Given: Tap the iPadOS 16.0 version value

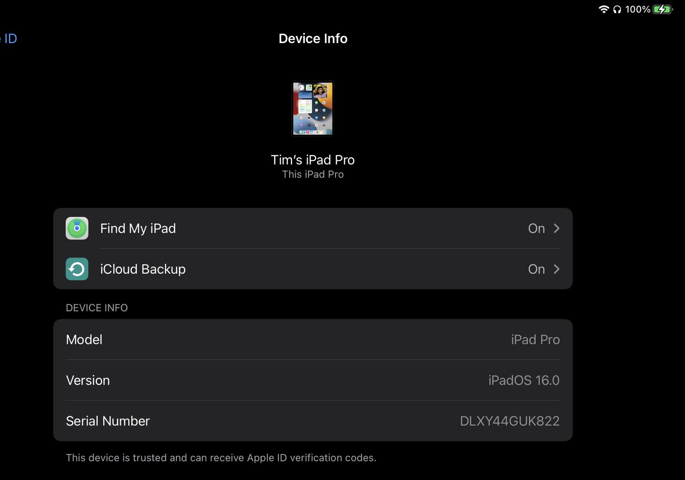Looking at the screenshot, I should (524, 380).
